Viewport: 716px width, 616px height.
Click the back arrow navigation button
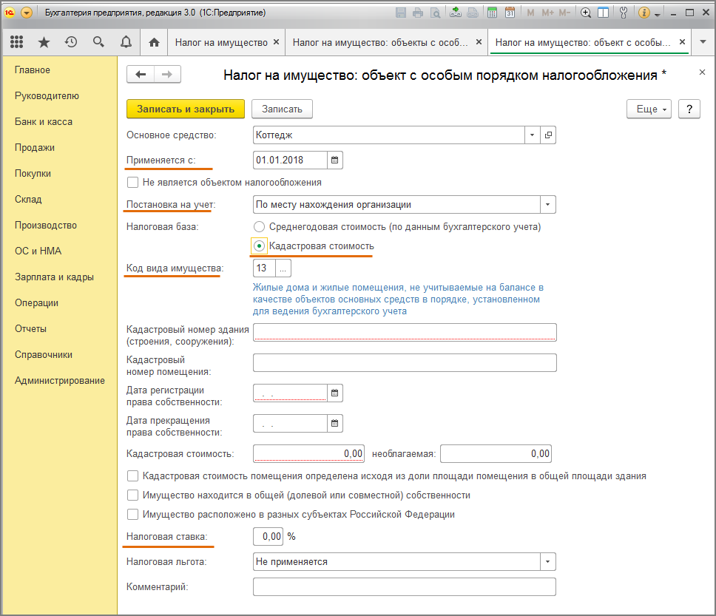[141, 74]
